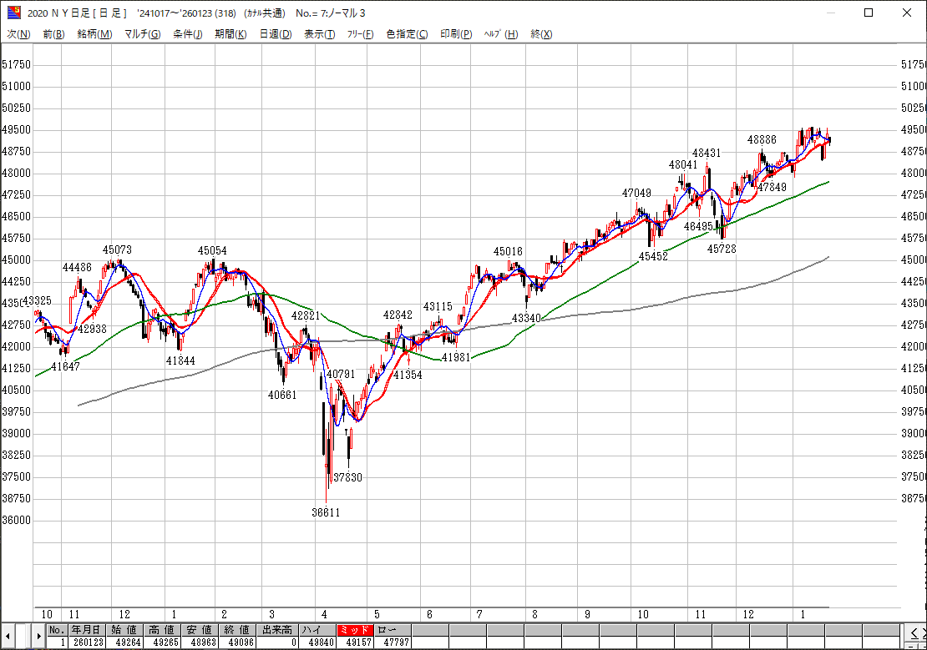
Task: Open the 色指定(C) color settings menu
Action: [x=407, y=34]
